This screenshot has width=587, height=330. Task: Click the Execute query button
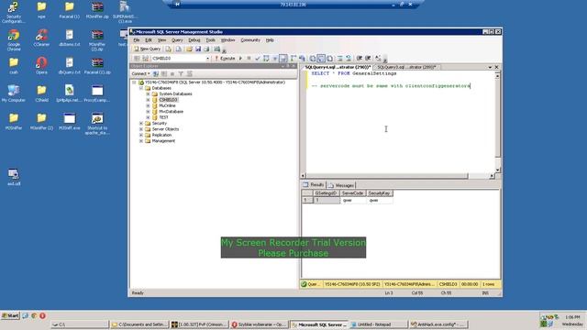point(225,59)
